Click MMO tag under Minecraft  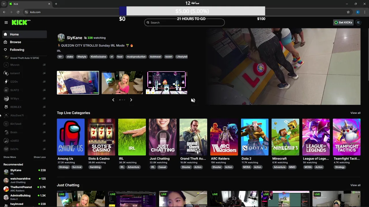pyautogui.click(x=292, y=167)
